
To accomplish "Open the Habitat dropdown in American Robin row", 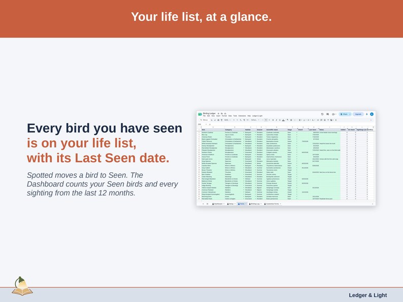I will coord(255,137).
